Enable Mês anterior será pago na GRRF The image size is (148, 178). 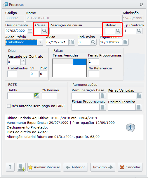pos(8,106)
